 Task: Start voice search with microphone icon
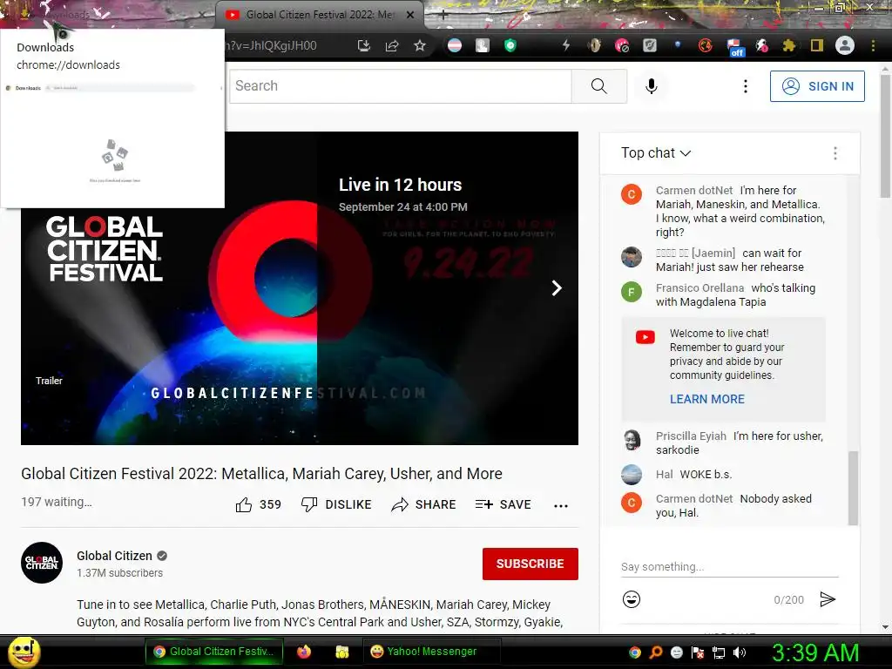pos(652,86)
